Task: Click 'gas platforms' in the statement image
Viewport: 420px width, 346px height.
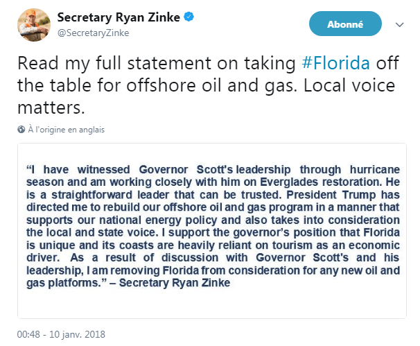Action: 59,282
